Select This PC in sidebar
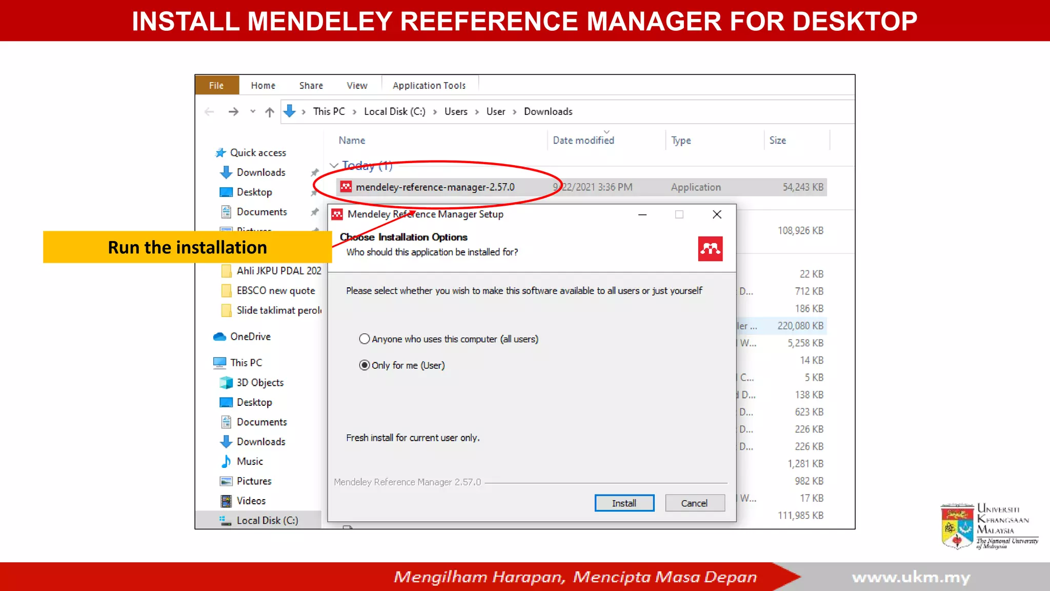Screen dimensions: 1050x591 [246, 363]
